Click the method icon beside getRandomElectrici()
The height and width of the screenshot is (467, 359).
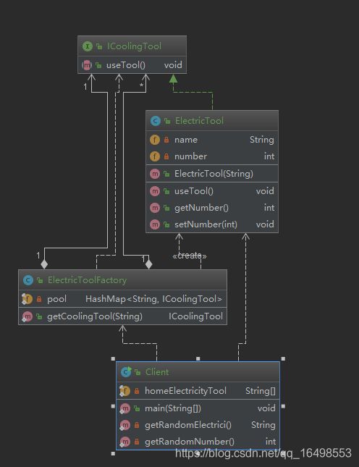point(124,425)
